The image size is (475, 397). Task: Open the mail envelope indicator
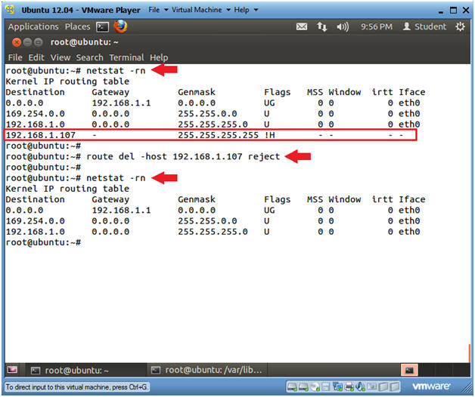click(302, 27)
